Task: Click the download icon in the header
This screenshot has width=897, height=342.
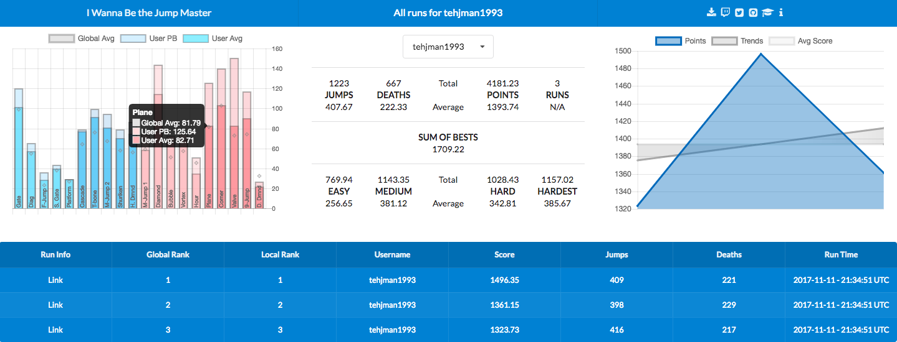Action: [x=711, y=12]
